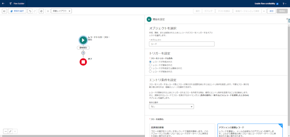290x137 pixels.
Task: Uncheck Enable flow scrollability checkbox
Action: tap(277, 4)
